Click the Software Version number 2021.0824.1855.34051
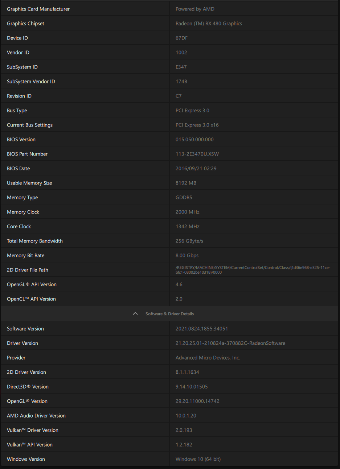 coord(201,329)
